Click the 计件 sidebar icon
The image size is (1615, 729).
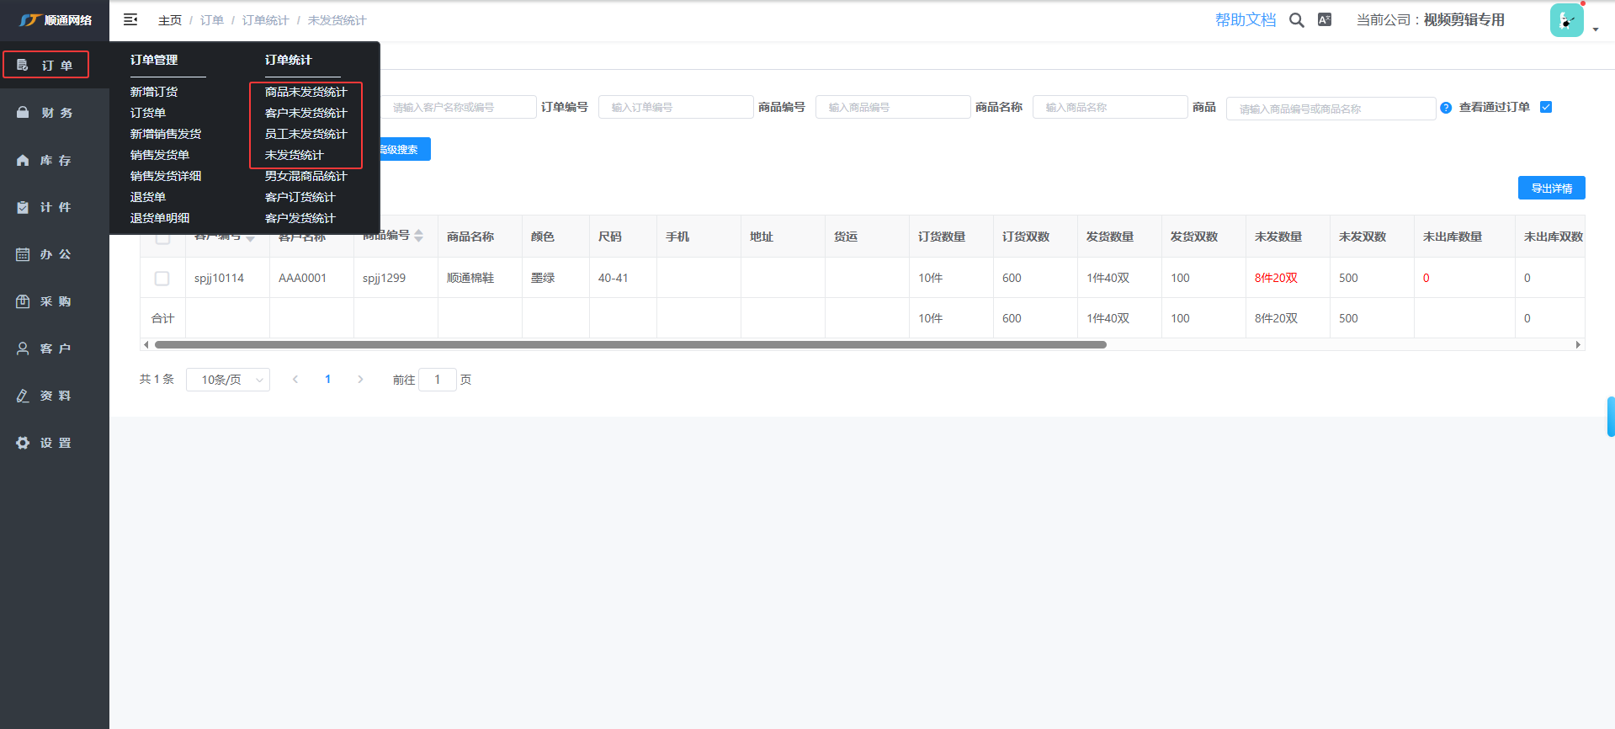coord(23,207)
